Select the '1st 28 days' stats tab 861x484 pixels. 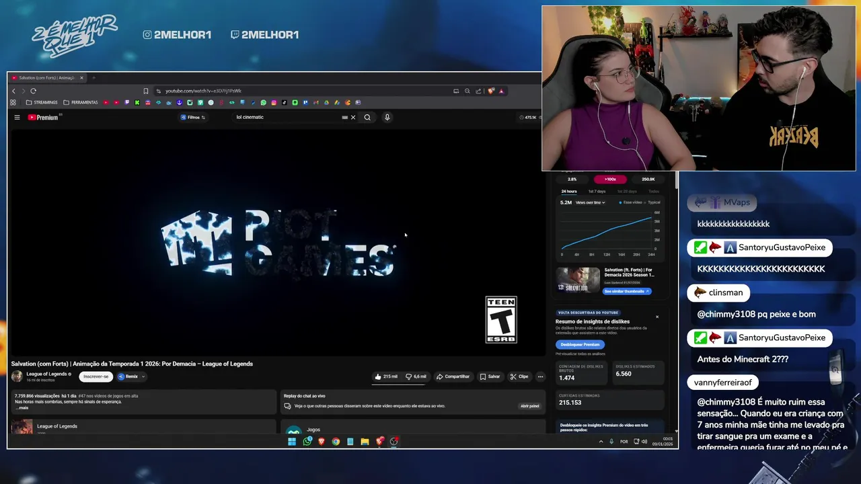pos(627,192)
